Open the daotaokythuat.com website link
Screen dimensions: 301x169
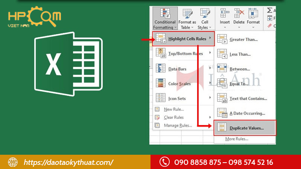68,162
